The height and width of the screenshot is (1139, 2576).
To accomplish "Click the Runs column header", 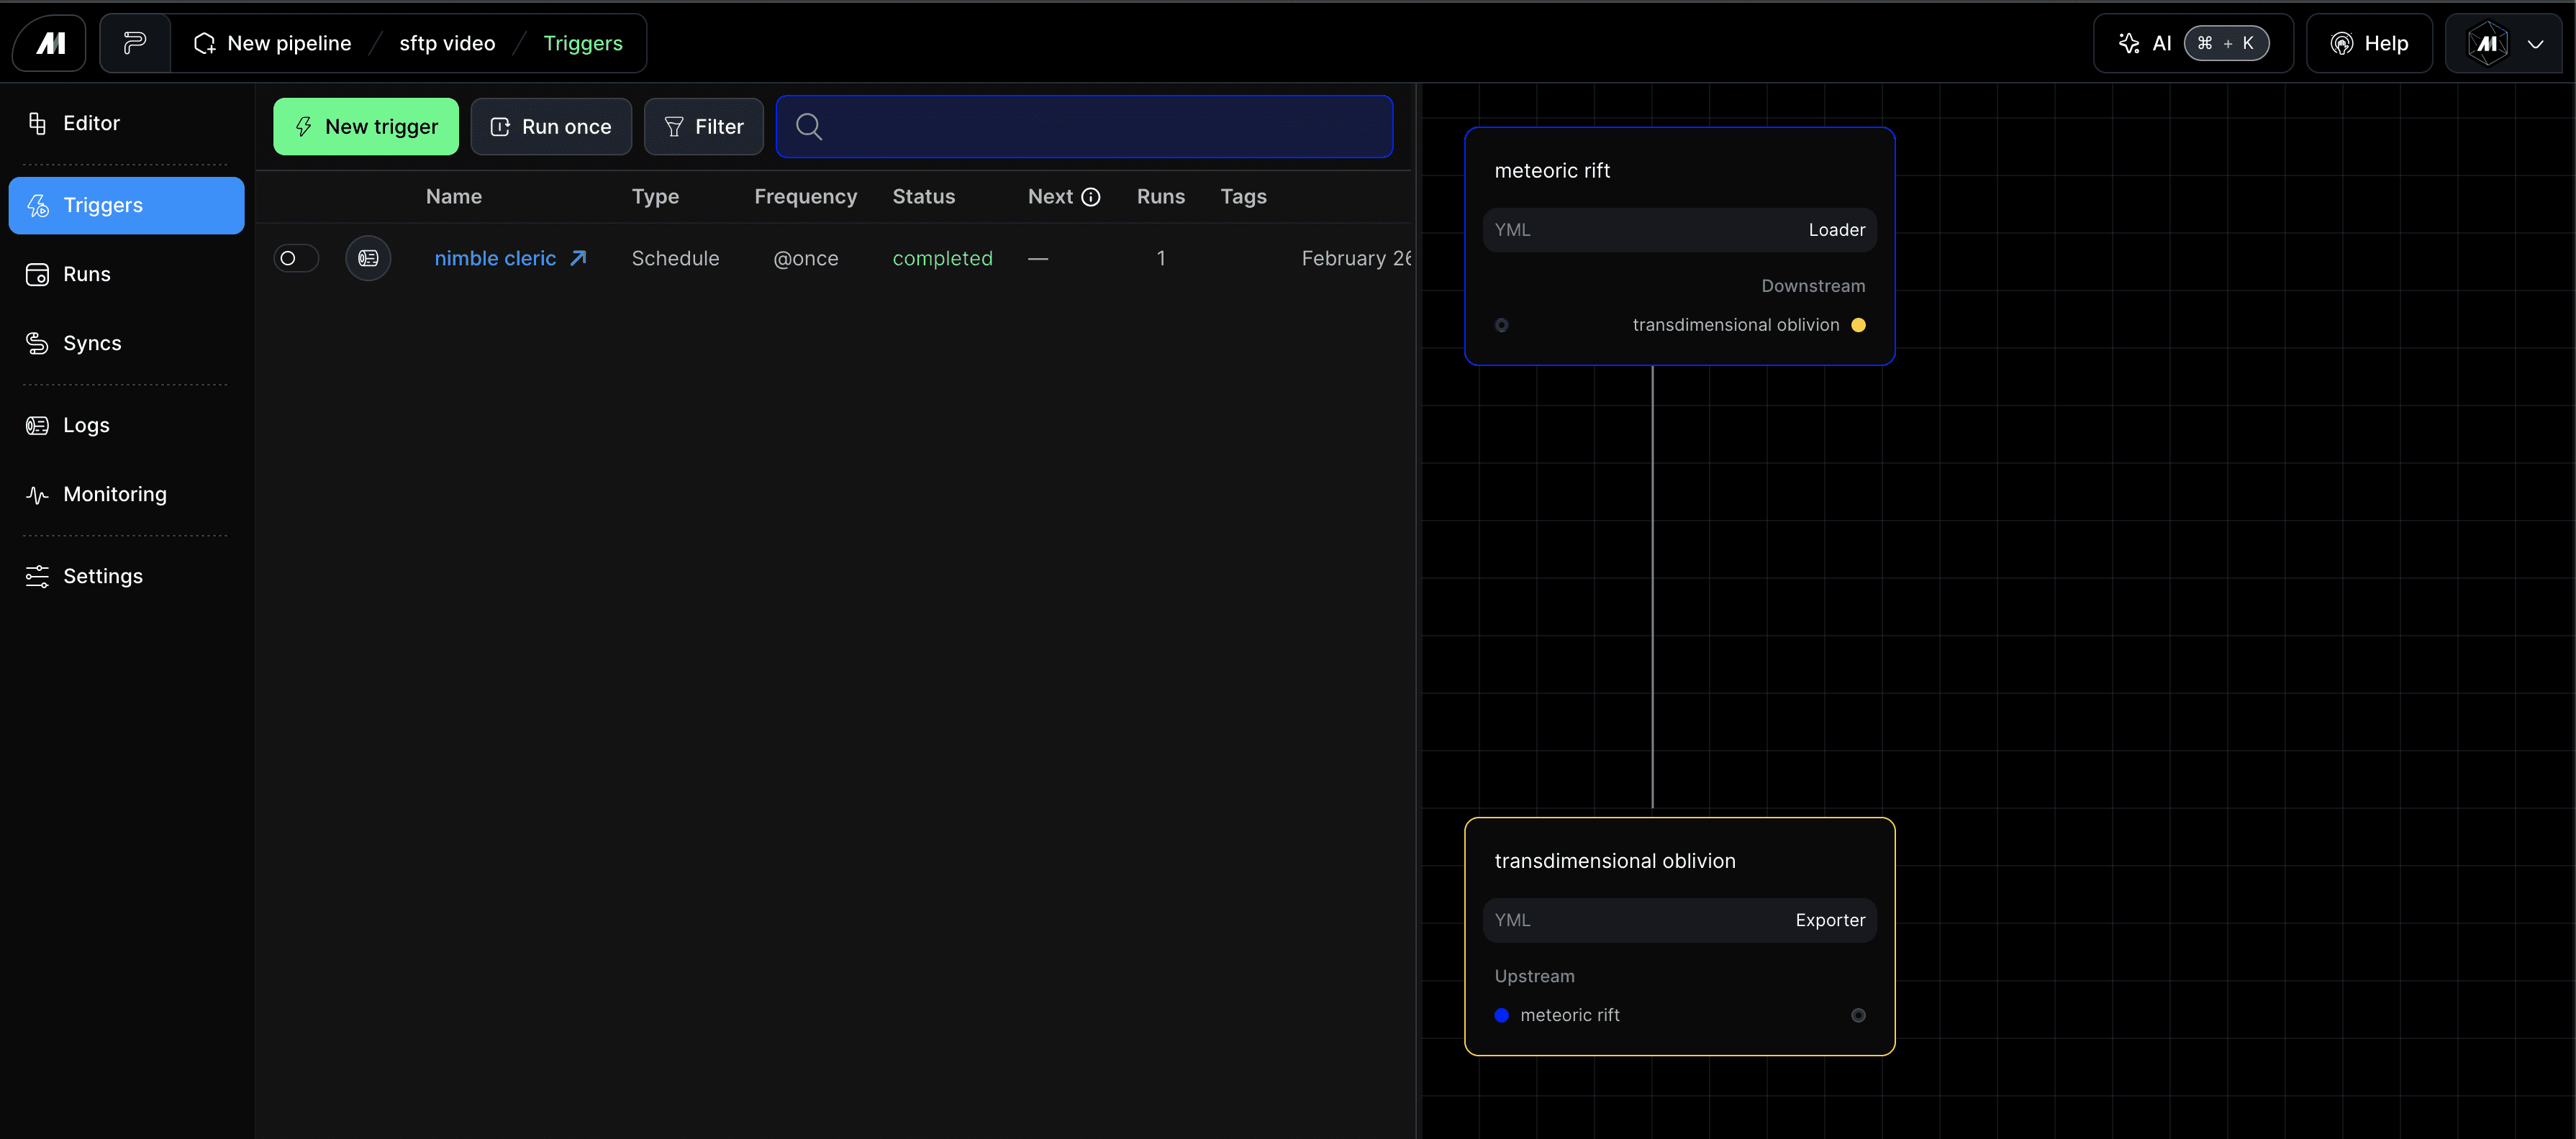I will coord(1161,196).
